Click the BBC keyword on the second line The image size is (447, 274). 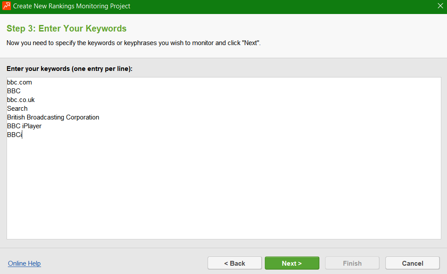pyautogui.click(x=14, y=91)
